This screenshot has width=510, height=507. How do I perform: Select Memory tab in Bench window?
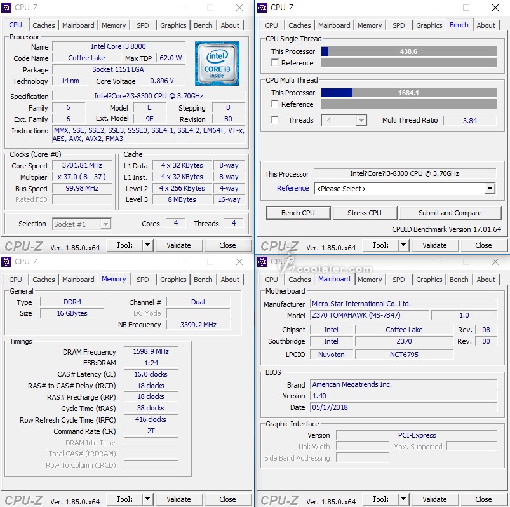370,25
